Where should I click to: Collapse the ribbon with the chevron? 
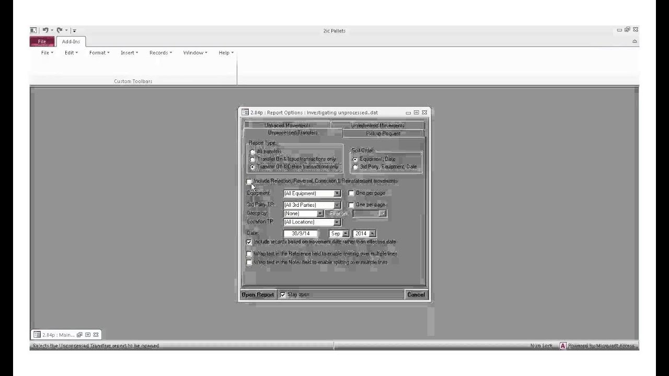pyautogui.click(x=635, y=41)
